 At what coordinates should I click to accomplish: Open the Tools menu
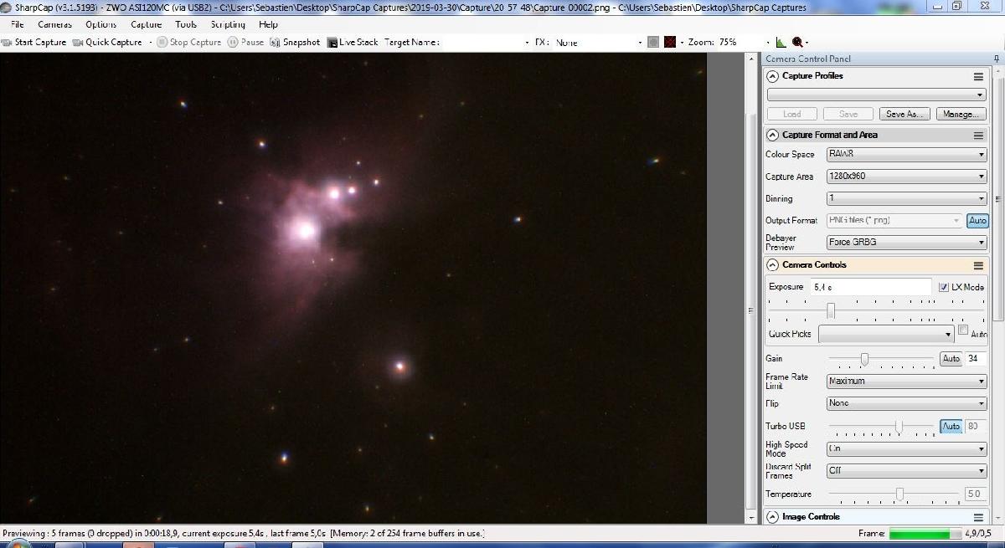[x=186, y=24]
